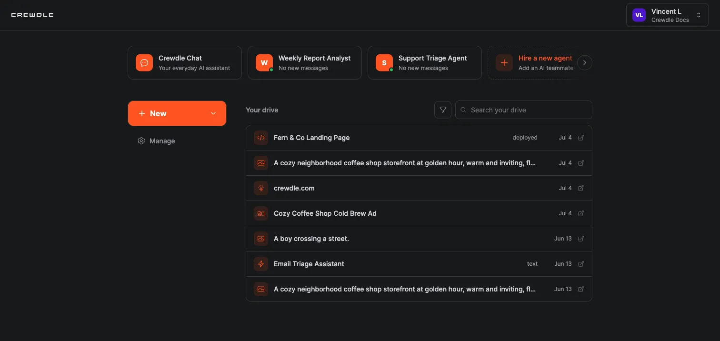The height and width of the screenshot is (341, 720).
Task: Click layout icon for Cozy Coffee Shop Cold Brew Ad
Action: coord(261,213)
